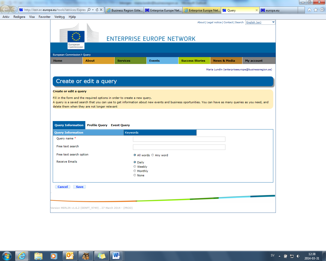This screenshot has width=326, height=261.
Task: Click the browser Back arrow button
Action: click(5, 10)
